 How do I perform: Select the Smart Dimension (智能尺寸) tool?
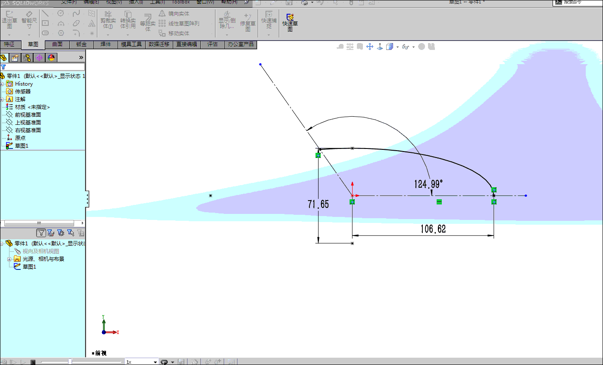[28, 19]
